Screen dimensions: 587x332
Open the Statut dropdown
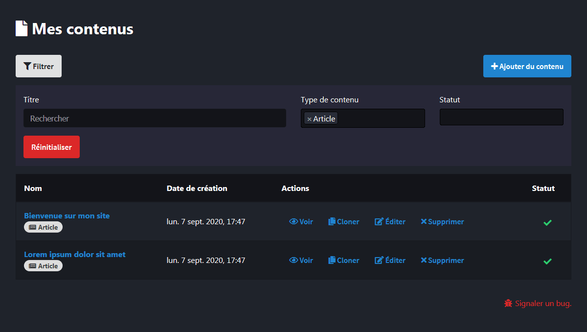pos(501,117)
